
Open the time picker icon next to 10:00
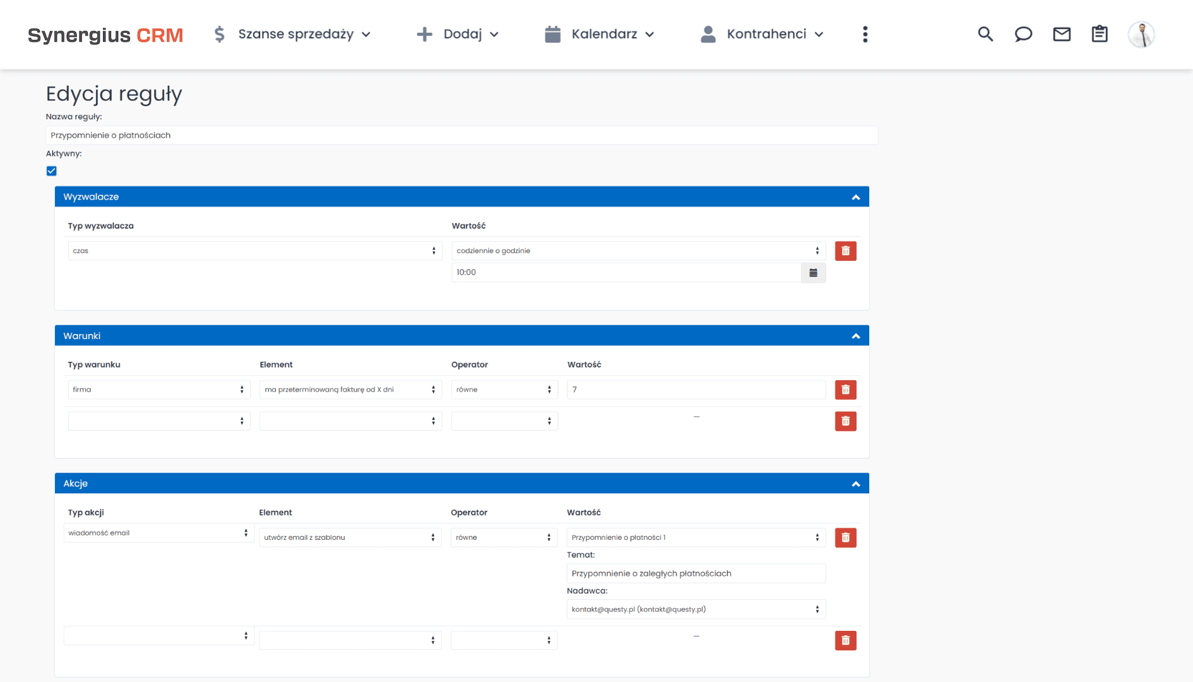[x=813, y=272]
